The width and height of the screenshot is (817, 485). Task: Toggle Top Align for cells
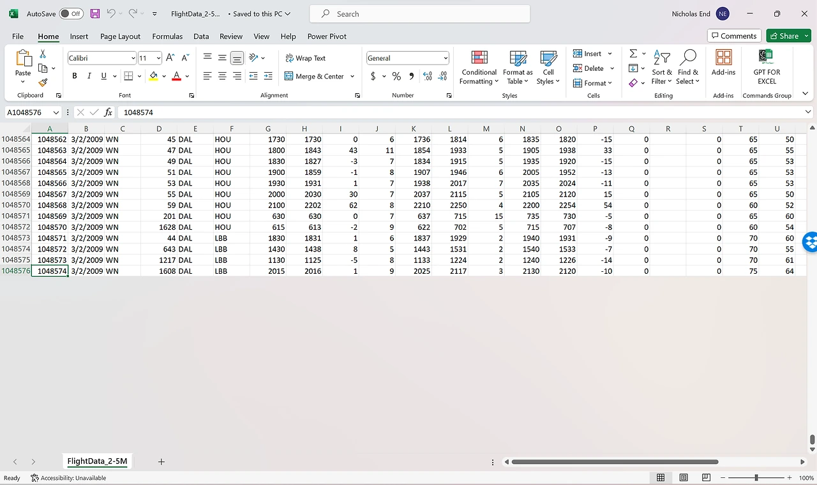(207, 58)
